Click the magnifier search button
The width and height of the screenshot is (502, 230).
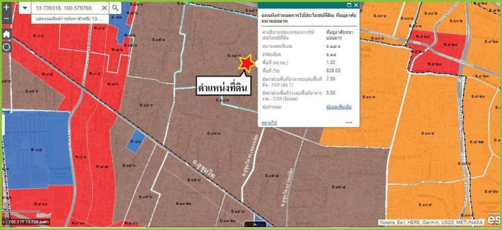click(114, 8)
